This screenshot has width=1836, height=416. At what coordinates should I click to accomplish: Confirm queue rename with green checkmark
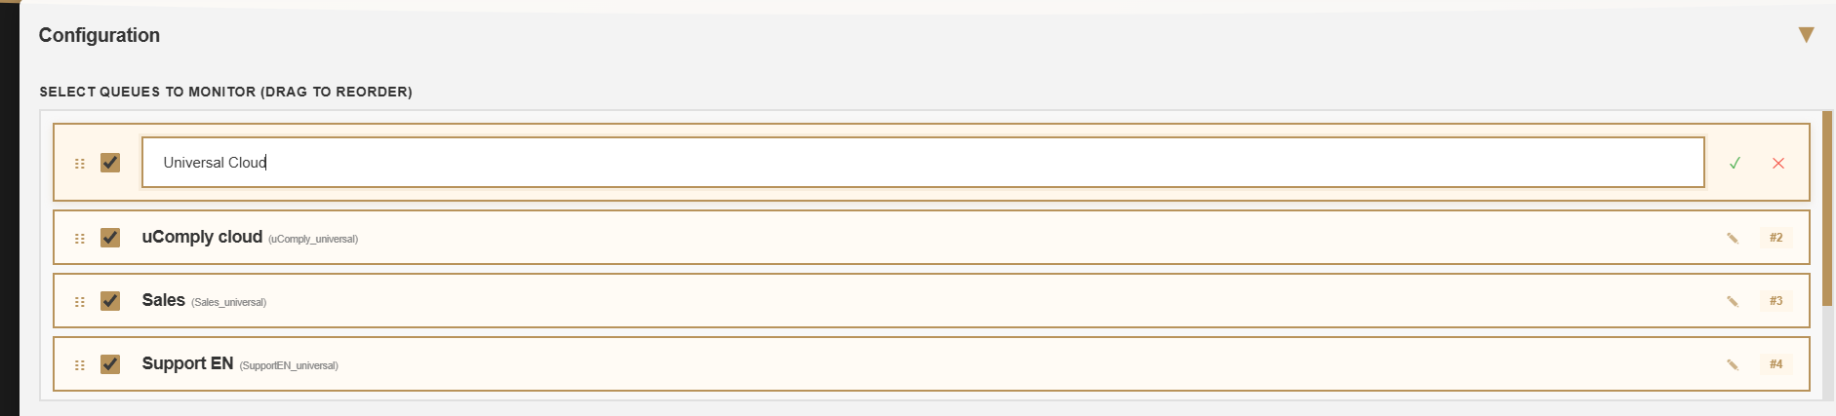[1735, 164]
